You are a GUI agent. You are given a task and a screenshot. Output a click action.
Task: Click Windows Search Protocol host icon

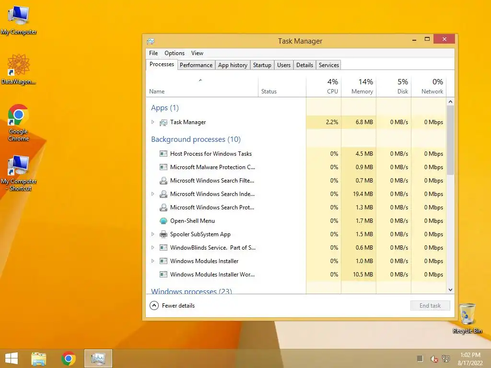tap(164, 207)
